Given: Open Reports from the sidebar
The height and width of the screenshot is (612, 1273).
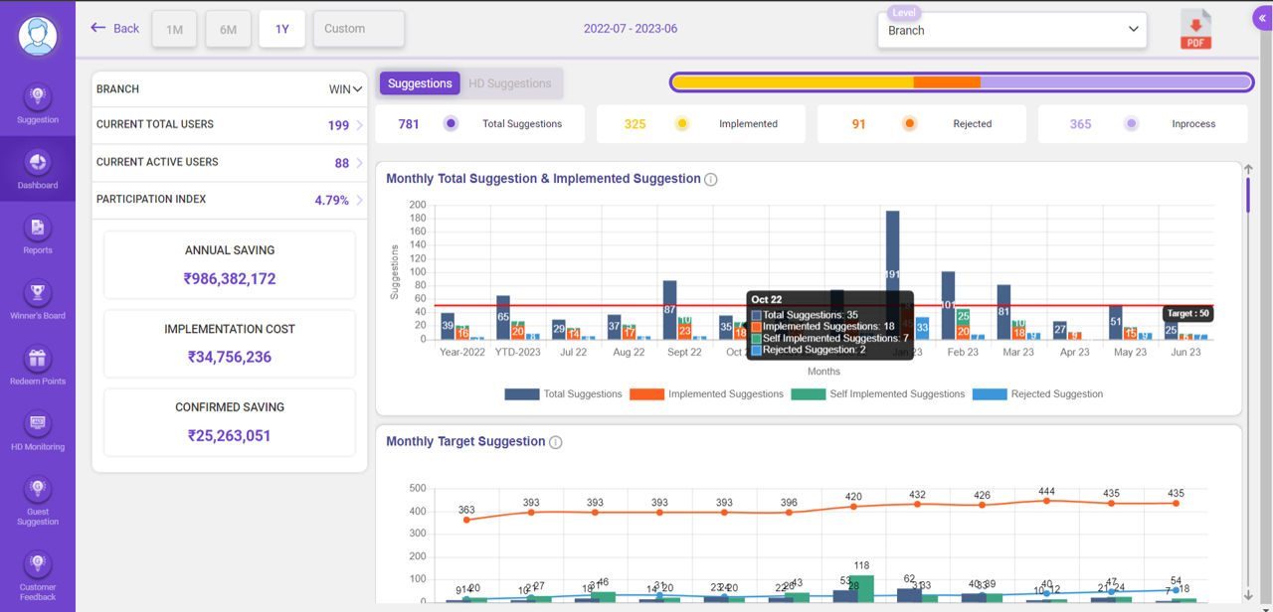Looking at the screenshot, I should click(x=37, y=233).
